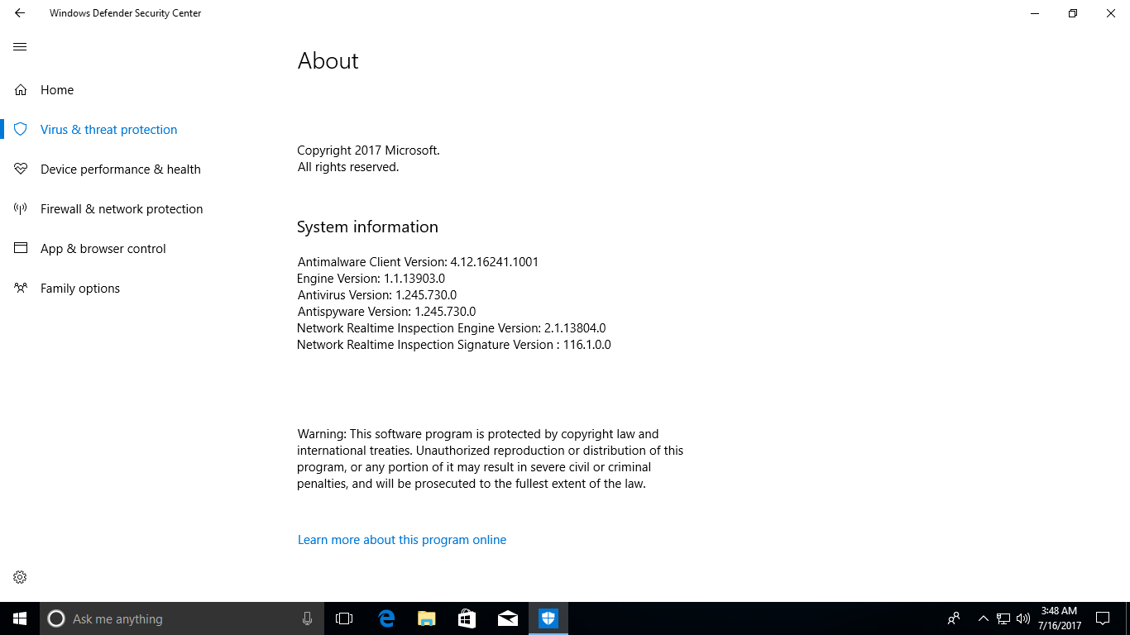Image resolution: width=1130 pixels, height=635 pixels.
Task: Click the About heading
Action: pyautogui.click(x=328, y=61)
